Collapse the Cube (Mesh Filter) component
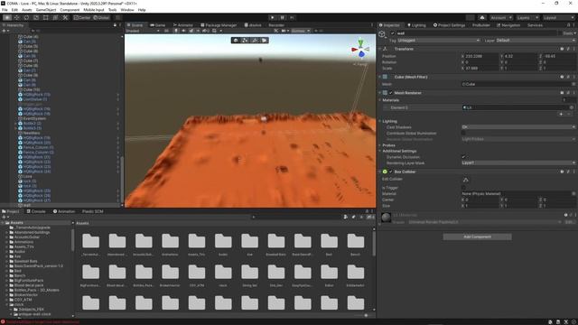This screenshot has width=578, height=325. 379,77
